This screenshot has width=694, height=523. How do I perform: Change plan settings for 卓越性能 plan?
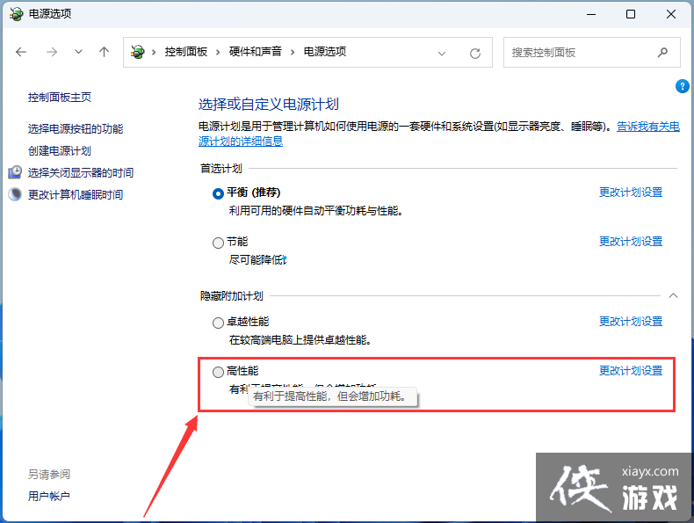[631, 322]
